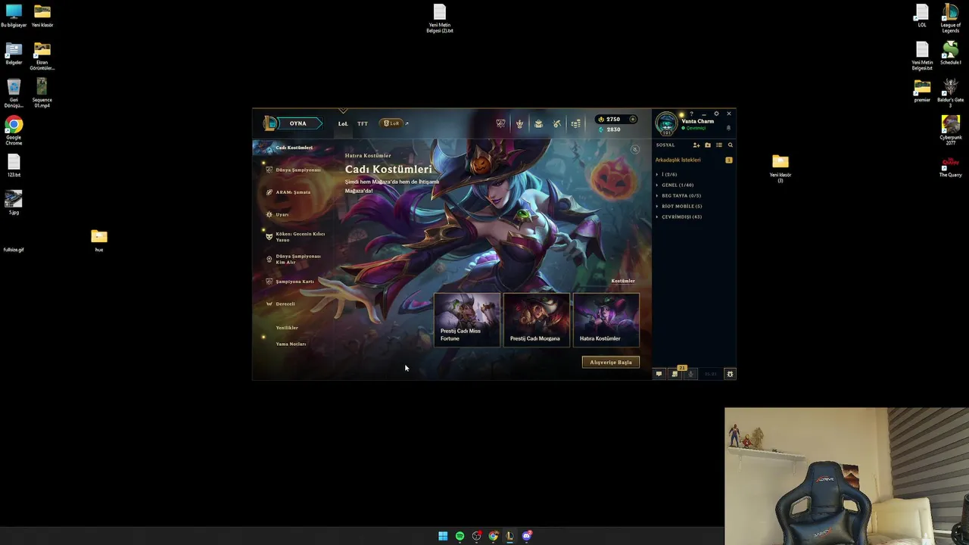
Task: Open the Clash trophy icon in top bar
Action: click(x=500, y=123)
